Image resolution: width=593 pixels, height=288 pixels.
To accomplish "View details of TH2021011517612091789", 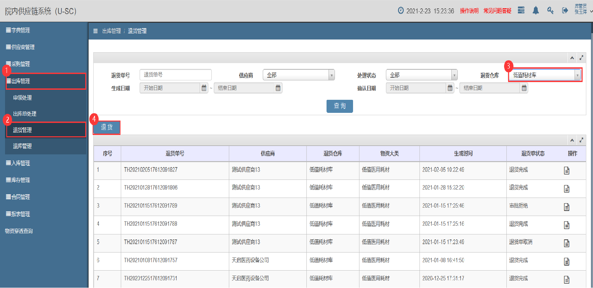I will [567, 207].
